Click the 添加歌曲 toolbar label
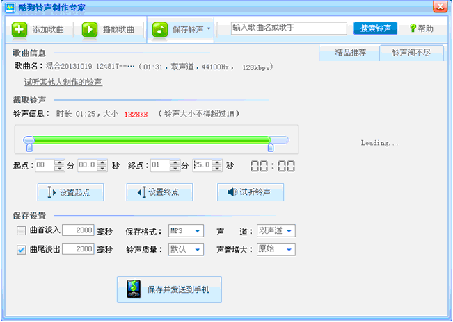Screen dimensions: 453x322 click(48, 29)
